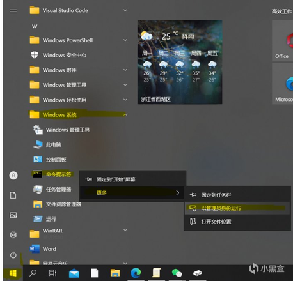Launch the Mail app from taskbar

click(x=74, y=273)
